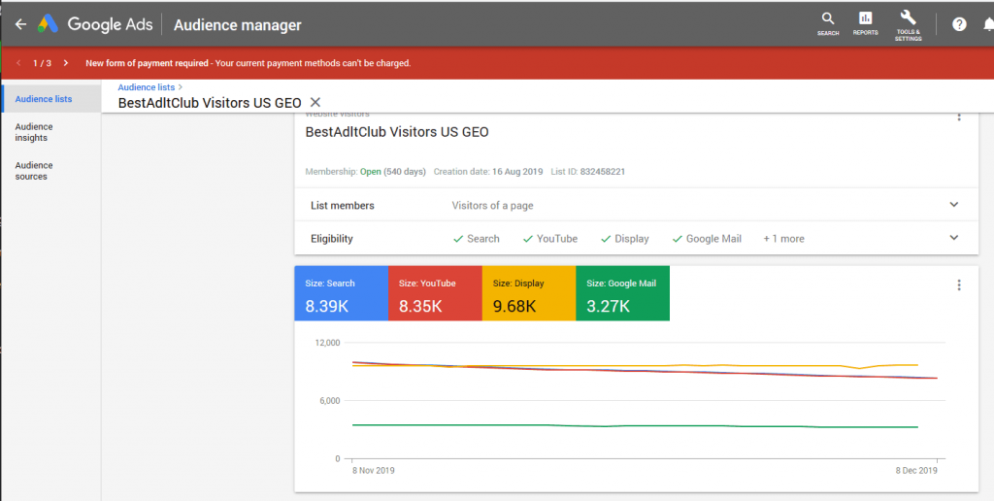Show previous notification in red banner

click(18, 63)
